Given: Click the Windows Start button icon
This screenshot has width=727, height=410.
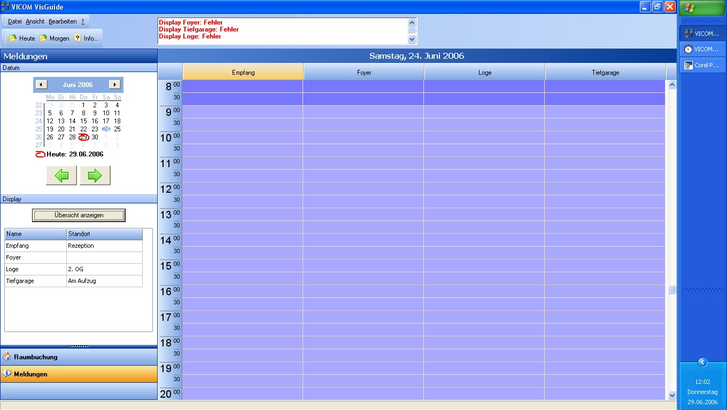Looking at the screenshot, I should pyautogui.click(x=690, y=8).
